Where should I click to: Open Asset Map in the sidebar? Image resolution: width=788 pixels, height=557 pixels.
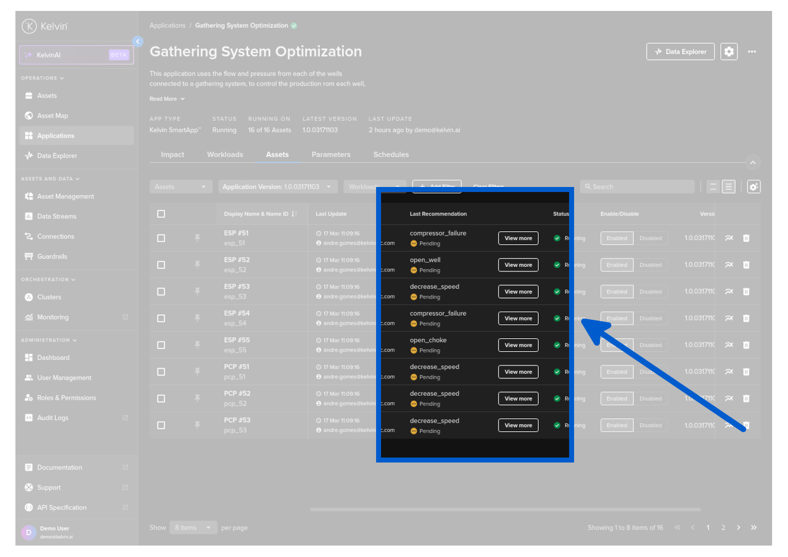[52, 116]
